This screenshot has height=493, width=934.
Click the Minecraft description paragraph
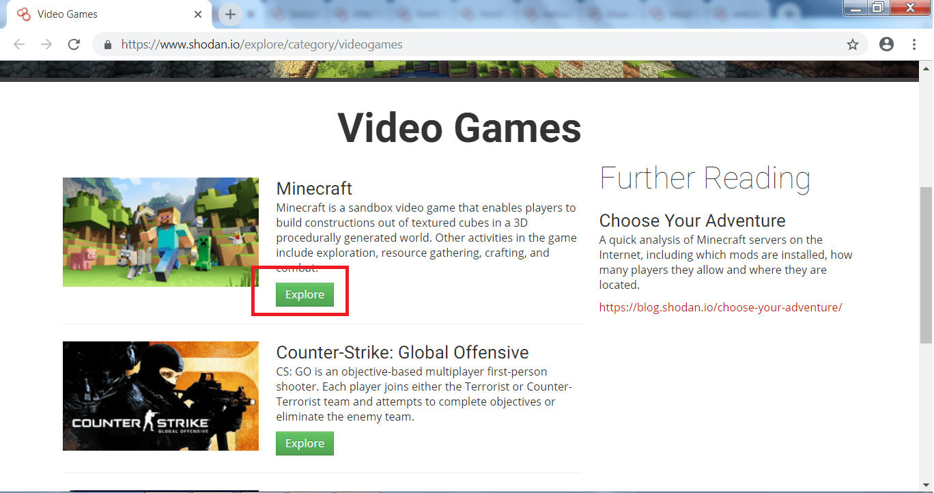click(427, 238)
